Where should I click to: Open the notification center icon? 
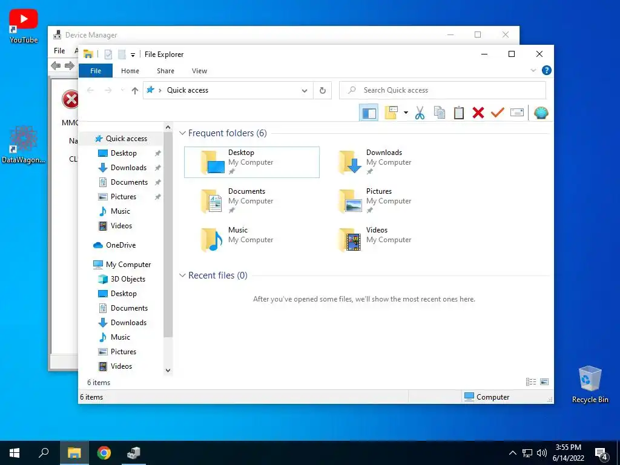coord(601,454)
